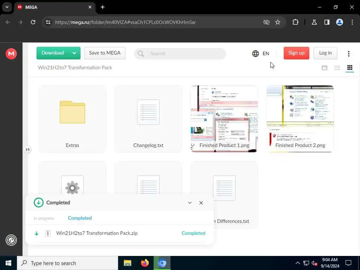The image size is (360, 270).
Task: Open the Download dropdown arrow
Action: point(75,53)
